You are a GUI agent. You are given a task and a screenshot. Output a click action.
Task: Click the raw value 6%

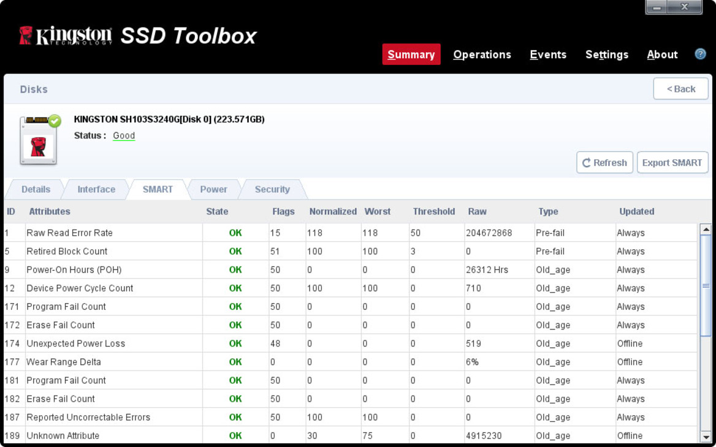point(472,362)
